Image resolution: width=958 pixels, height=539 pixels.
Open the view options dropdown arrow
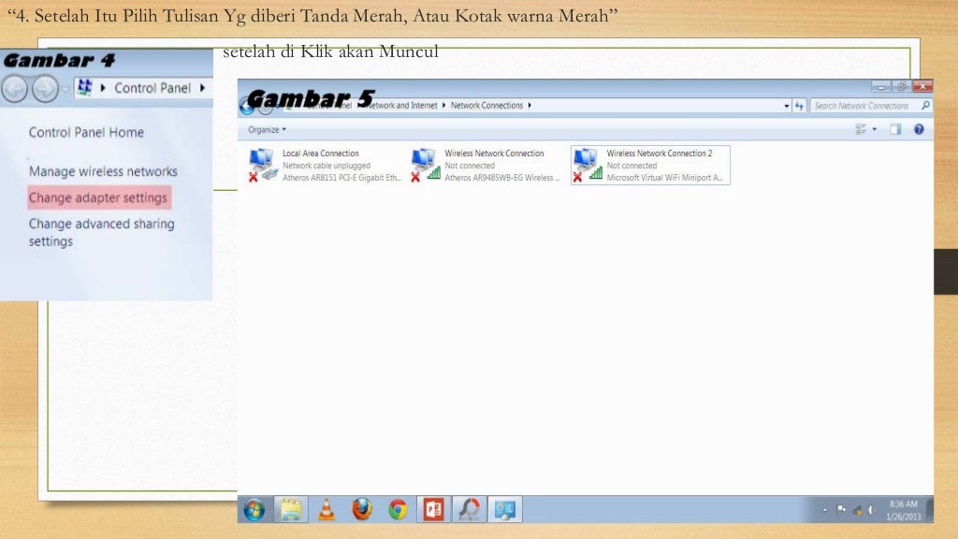(x=875, y=129)
